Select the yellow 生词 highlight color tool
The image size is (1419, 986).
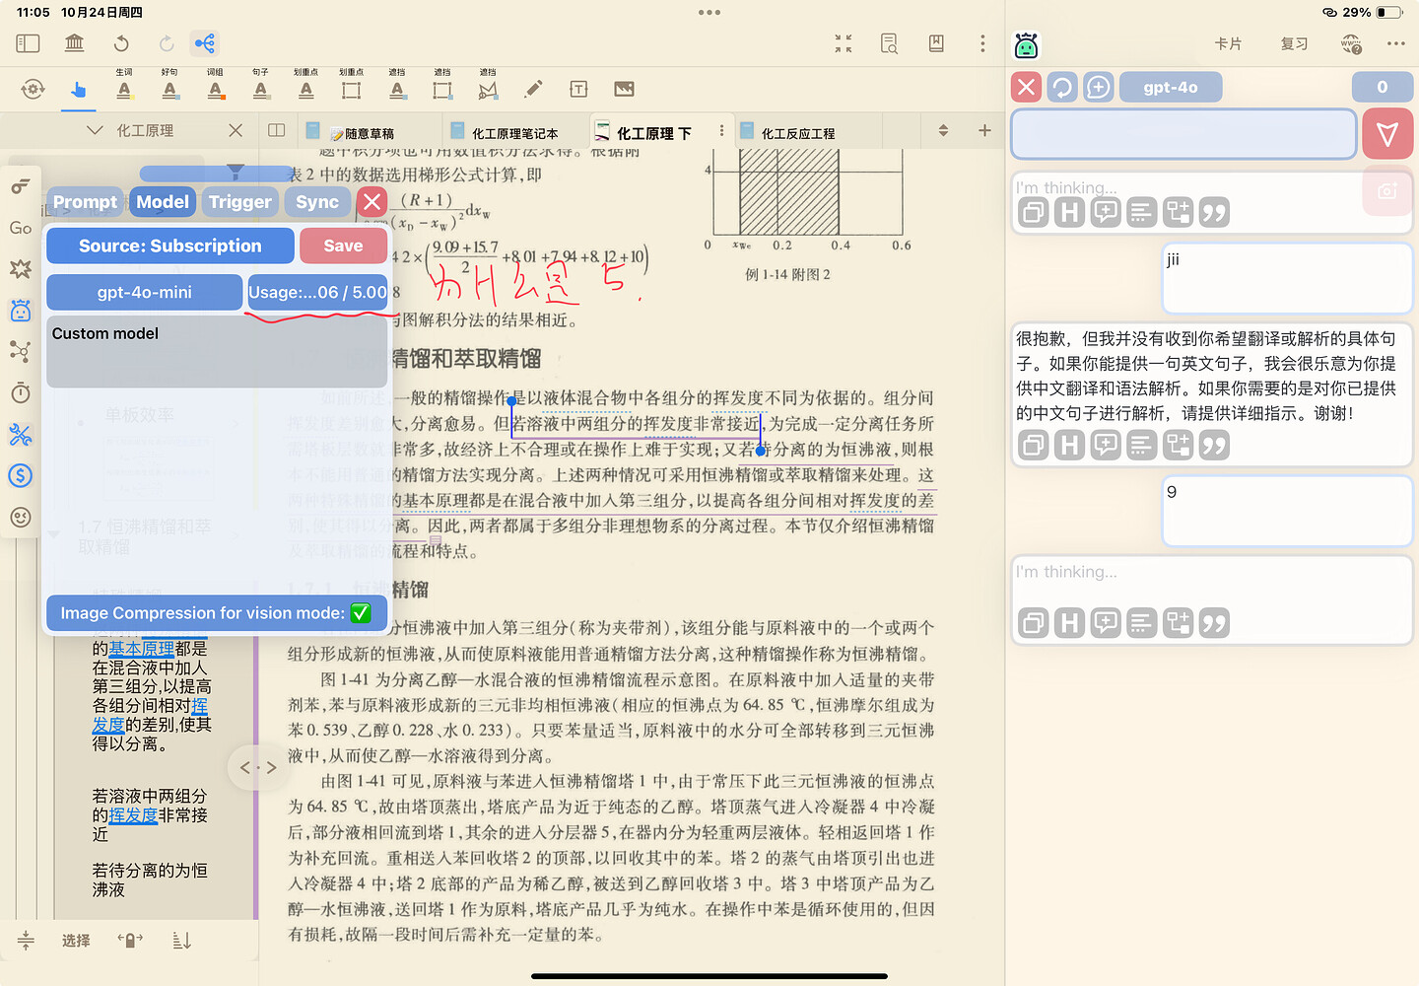[124, 90]
